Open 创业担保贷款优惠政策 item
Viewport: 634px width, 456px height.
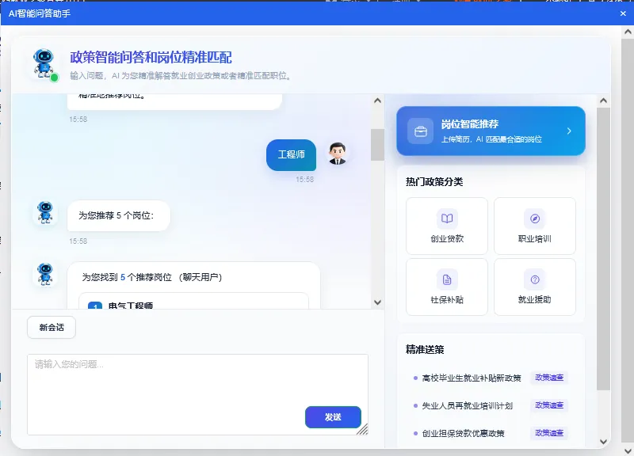[463, 433]
